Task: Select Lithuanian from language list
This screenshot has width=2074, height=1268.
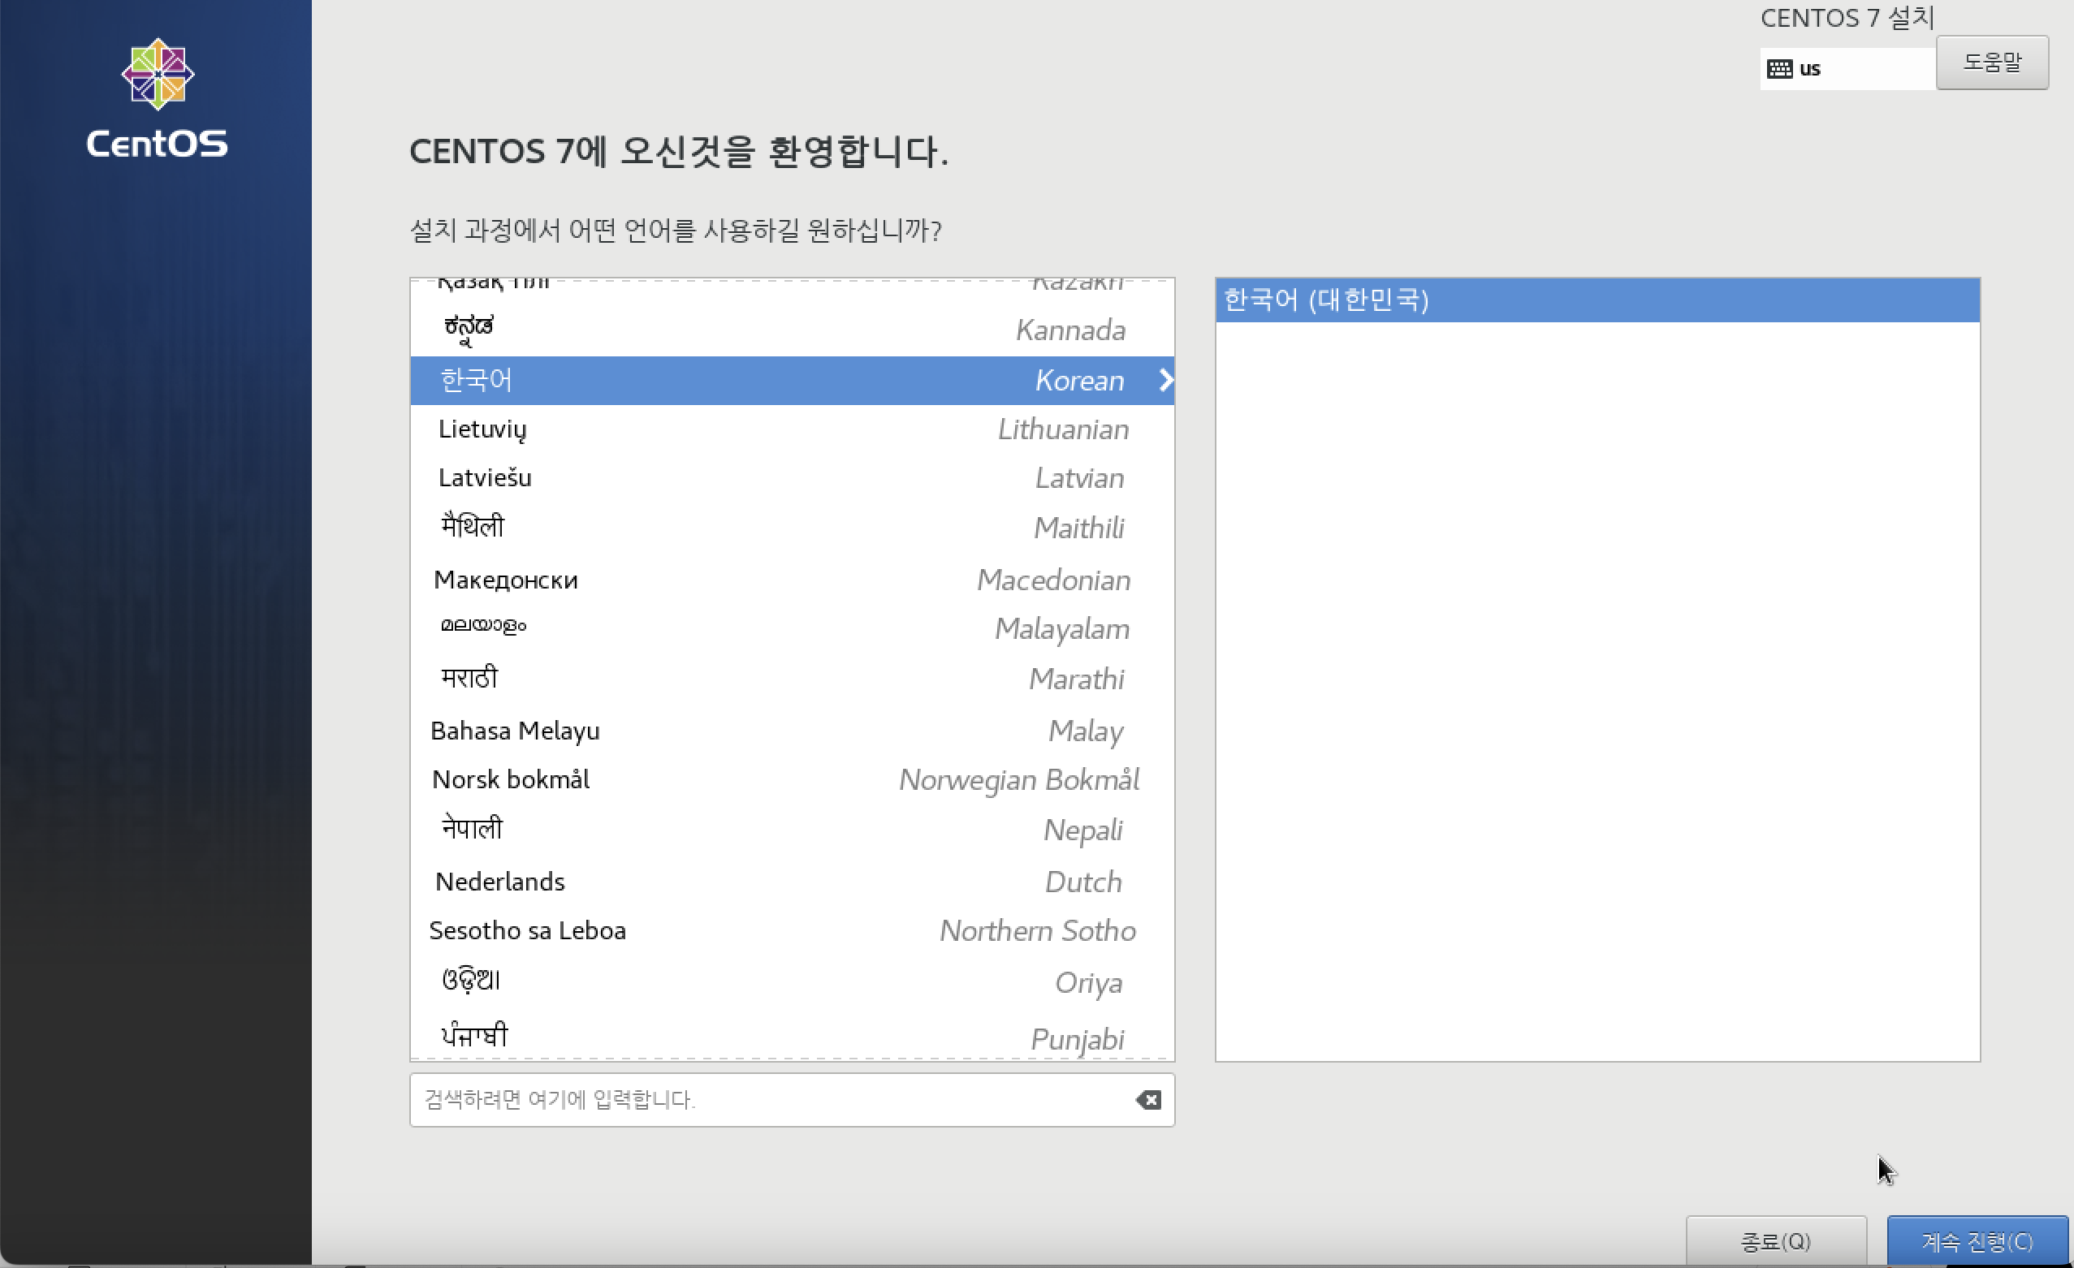Action: pyautogui.click(x=791, y=429)
